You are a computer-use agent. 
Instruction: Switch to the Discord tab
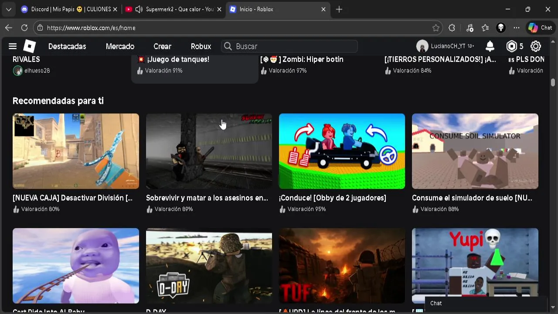(x=70, y=9)
